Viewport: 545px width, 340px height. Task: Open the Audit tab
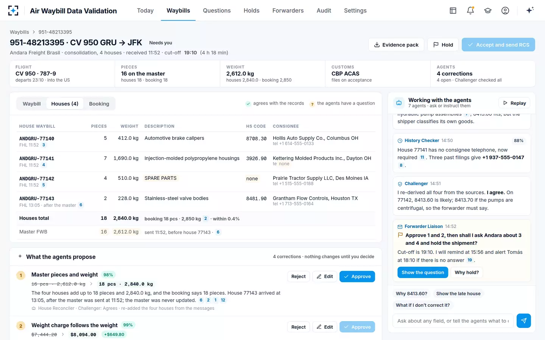point(324,11)
